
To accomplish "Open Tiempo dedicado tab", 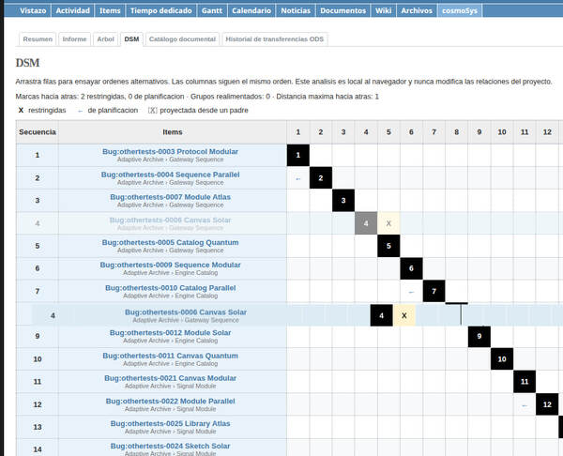I will coord(160,10).
